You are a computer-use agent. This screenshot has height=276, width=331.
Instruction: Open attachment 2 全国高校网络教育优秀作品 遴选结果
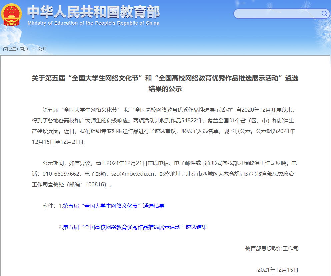(x=135, y=227)
